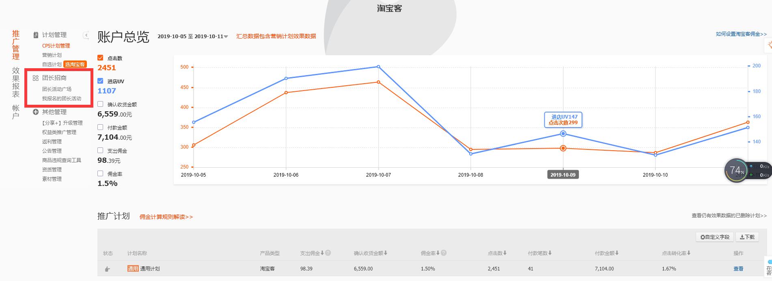Viewport: 772px width, 281px height.
Task: Click the 6,559.00 confirmed amount cell
Action: (x=363, y=269)
